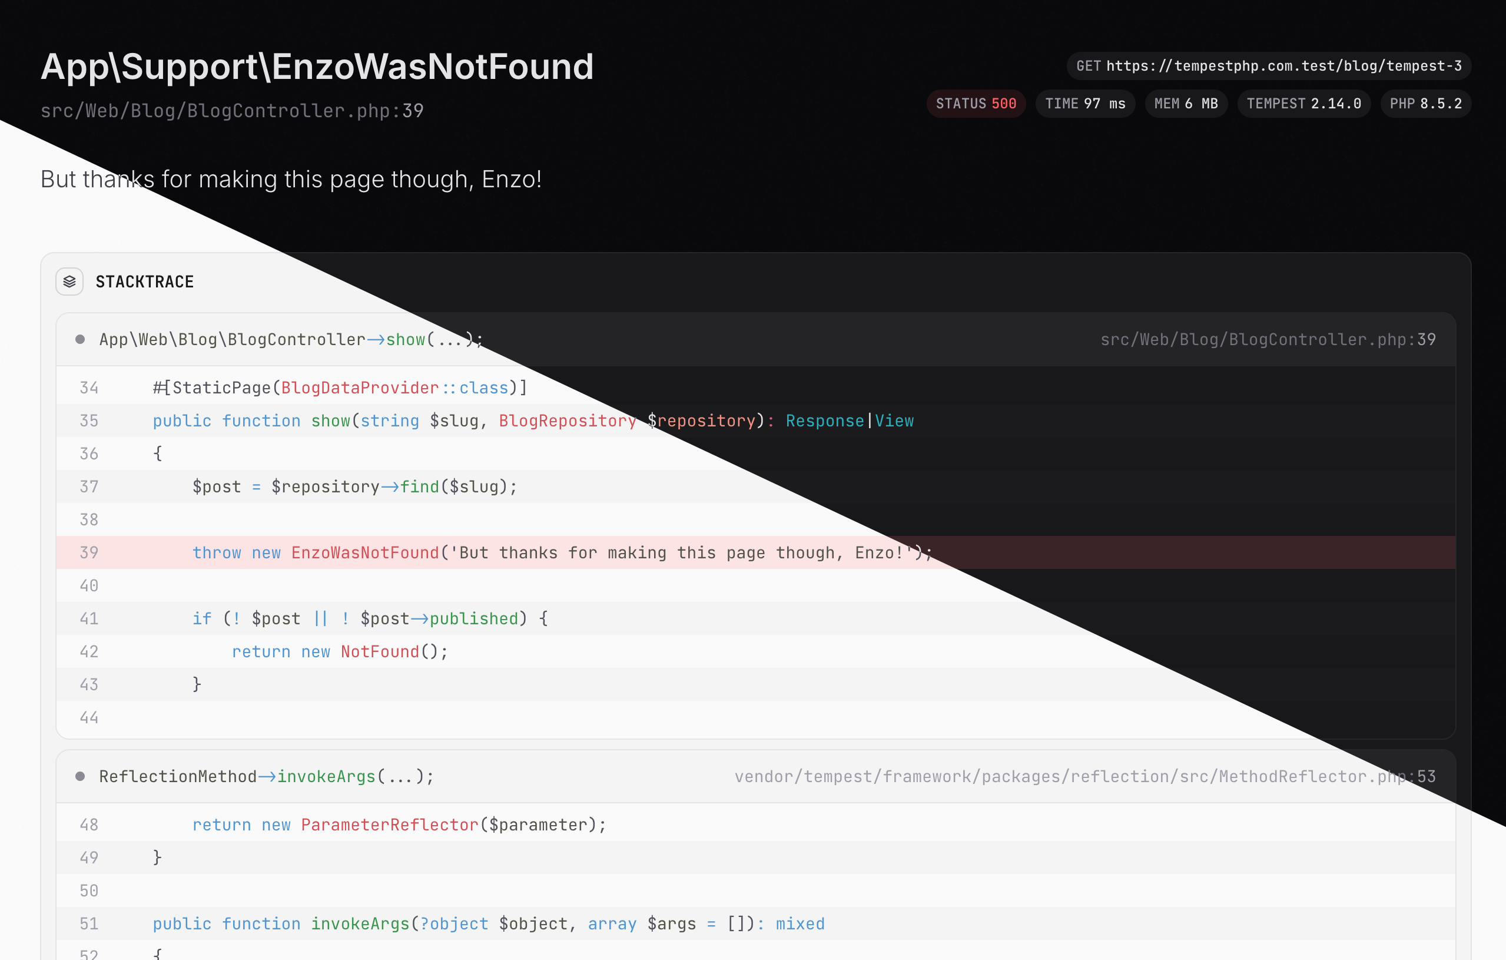Click line number 37 in the code

pyautogui.click(x=89, y=486)
